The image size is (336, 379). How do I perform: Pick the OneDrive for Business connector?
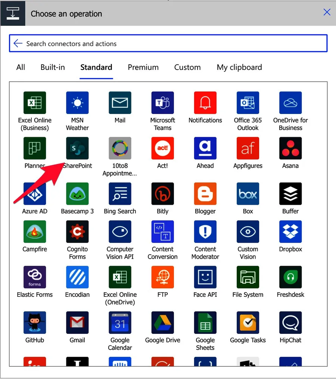coord(290,103)
